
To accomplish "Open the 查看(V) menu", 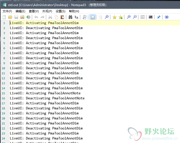I will 34,11.
